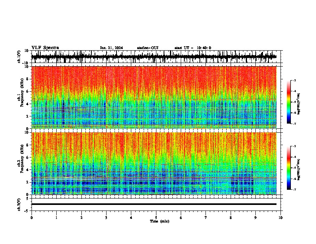This screenshot has width=316, height=244.
Task: Click time axis tick label "6"
Action: coord(181,218)
